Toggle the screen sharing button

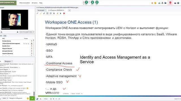pyautogui.click(x=97, y=2)
